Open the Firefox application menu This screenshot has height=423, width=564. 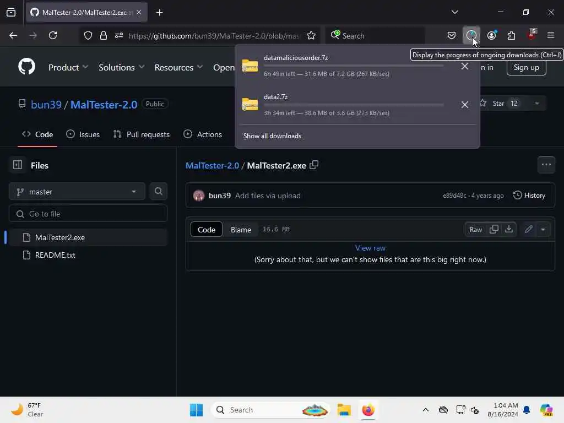pos(551,35)
